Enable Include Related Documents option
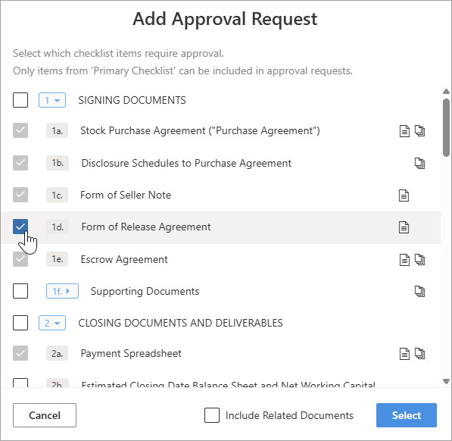Screen dimensions: 452x441 click(x=212, y=415)
